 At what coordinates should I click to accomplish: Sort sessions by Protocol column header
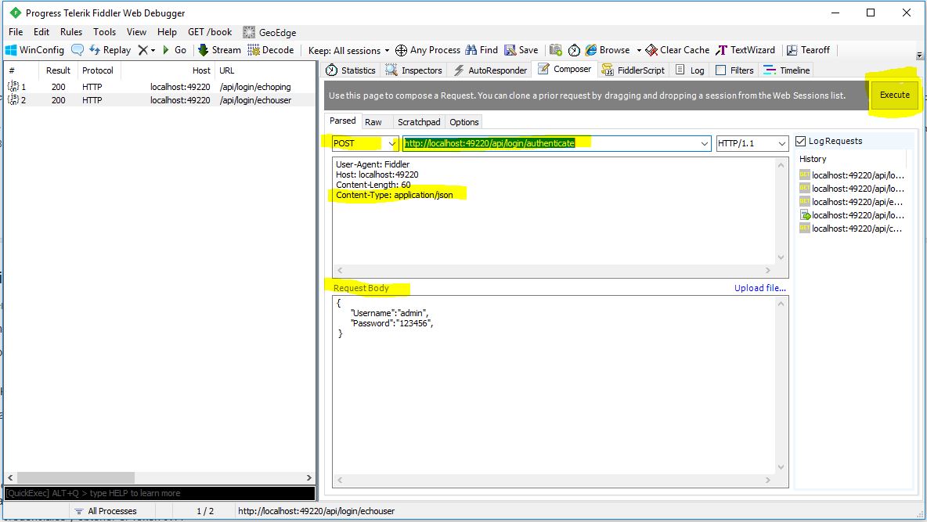pos(98,70)
